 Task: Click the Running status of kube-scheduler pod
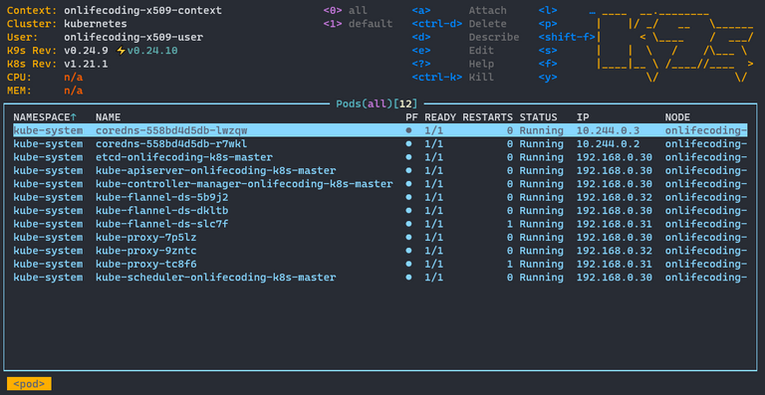point(542,278)
